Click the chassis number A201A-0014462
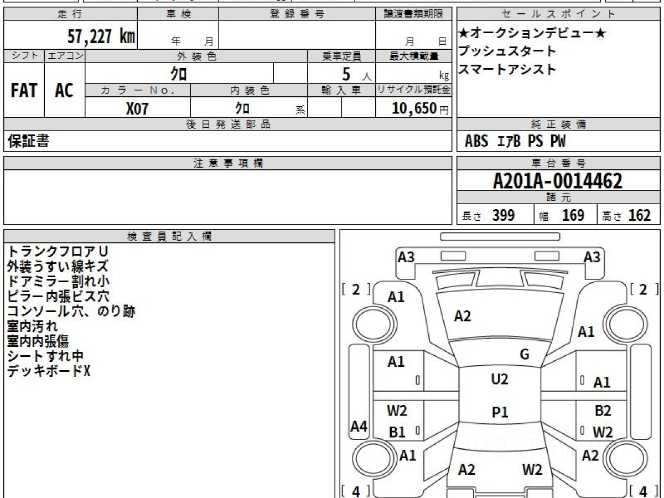This screenshot has width=664, height=498. point(558,180)
